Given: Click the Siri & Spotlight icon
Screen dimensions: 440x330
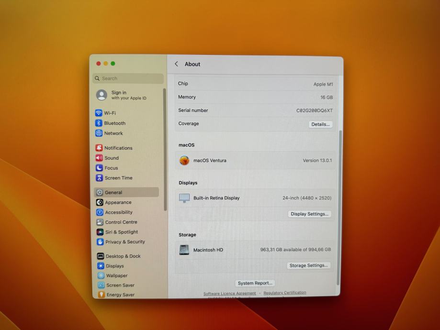Looking at the screenshot, I should pos(100,232).
